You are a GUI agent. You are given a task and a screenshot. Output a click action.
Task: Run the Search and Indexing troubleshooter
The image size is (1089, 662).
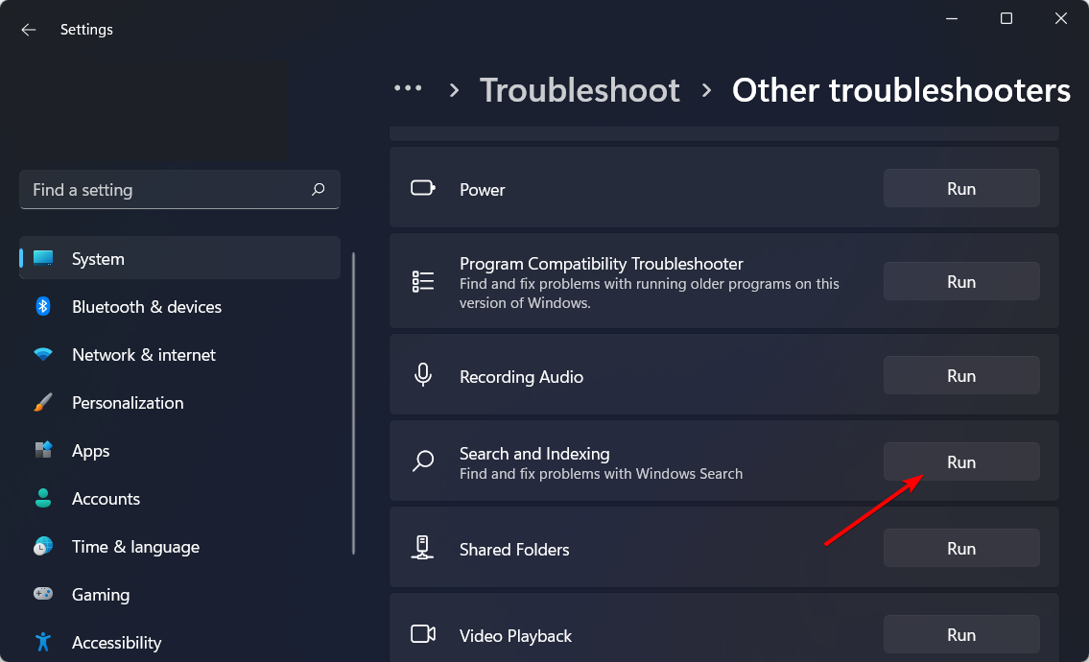(961, 461)
